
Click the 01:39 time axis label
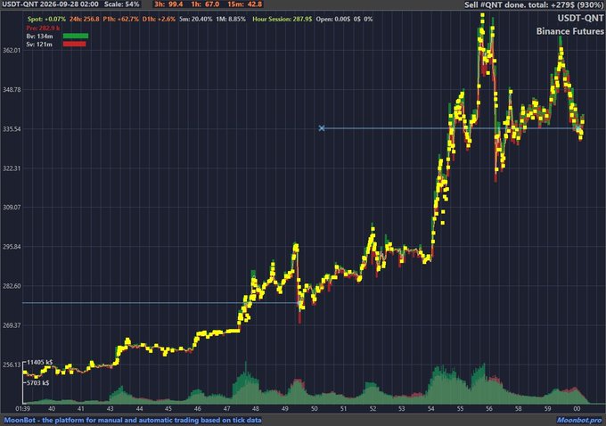pyautogui.click(x=23, y=409)
